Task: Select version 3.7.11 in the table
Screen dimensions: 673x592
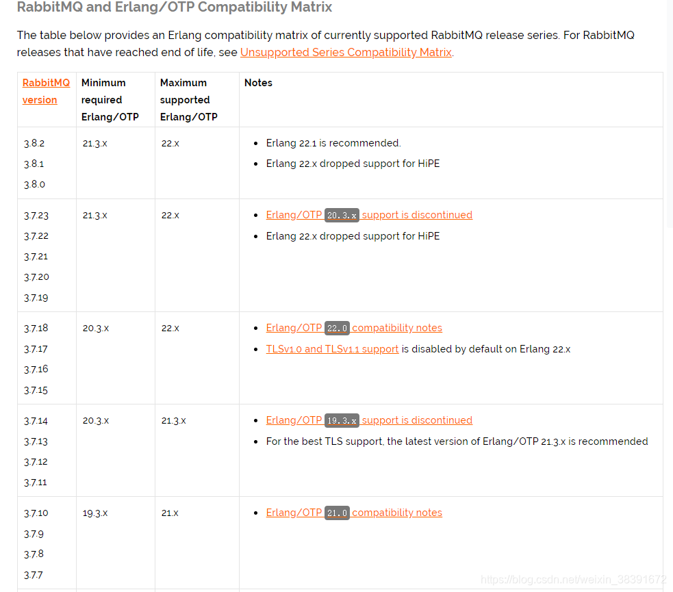Action: tap(35, 482)
